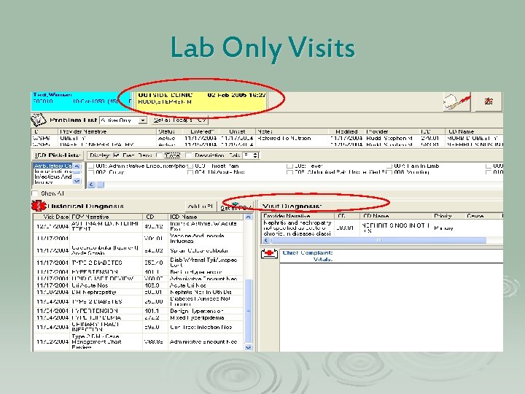Click the cyan Test,Woman patient header
The width and height of the screenshot is (525, 394).
pyautogui.click(x=79, y=101)
